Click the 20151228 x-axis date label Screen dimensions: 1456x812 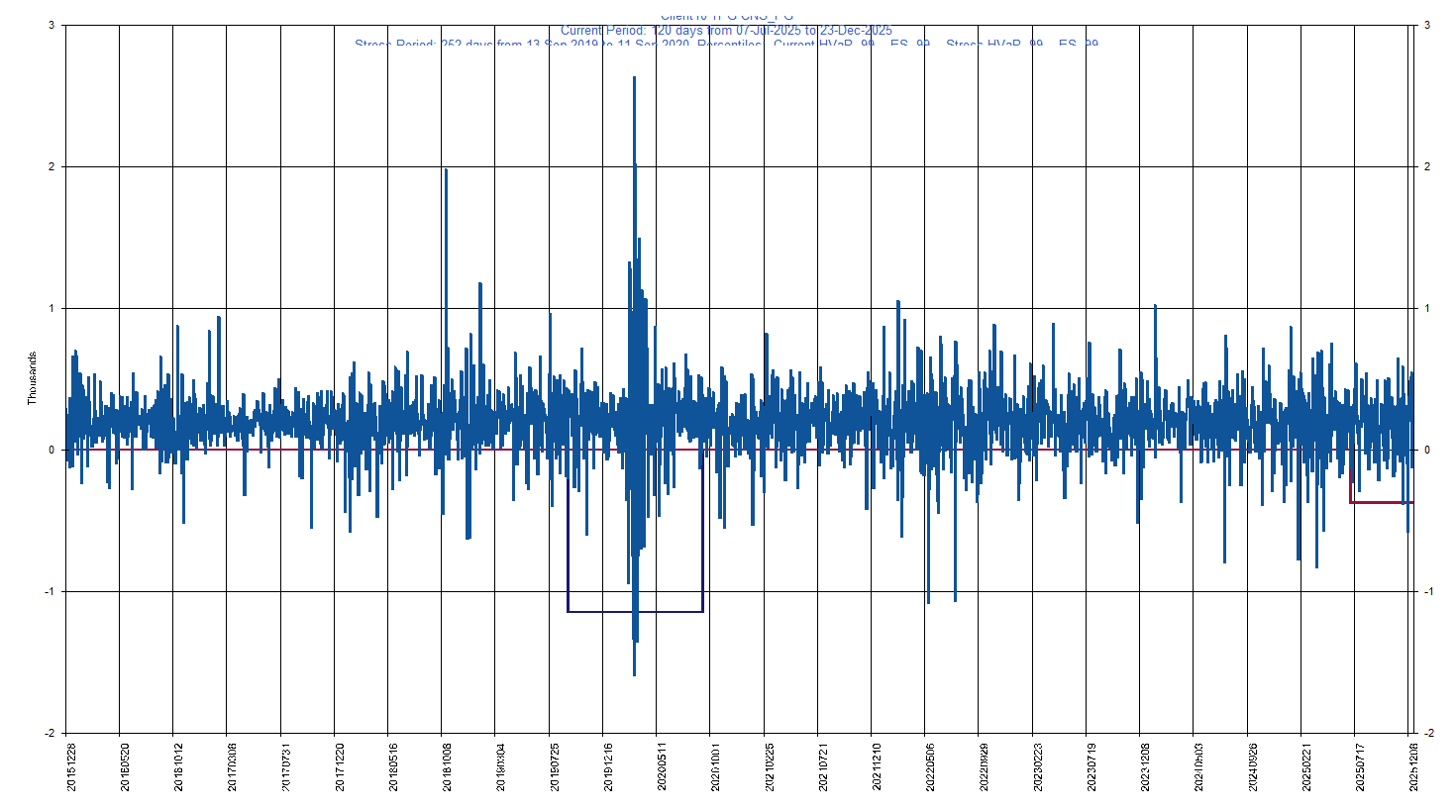69,767
